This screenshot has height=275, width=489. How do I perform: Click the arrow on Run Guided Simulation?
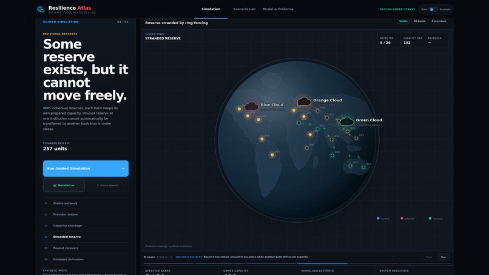[123, 169]
